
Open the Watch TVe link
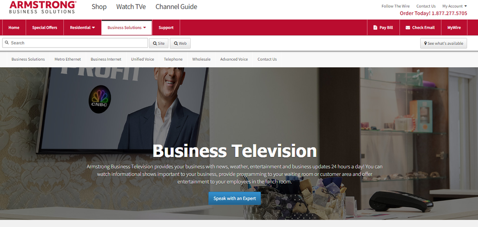(x=131, y=7)
